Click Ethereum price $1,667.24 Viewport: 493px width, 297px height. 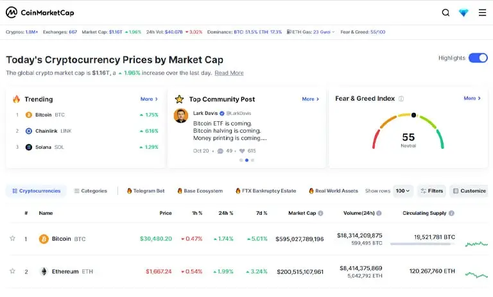159,271
